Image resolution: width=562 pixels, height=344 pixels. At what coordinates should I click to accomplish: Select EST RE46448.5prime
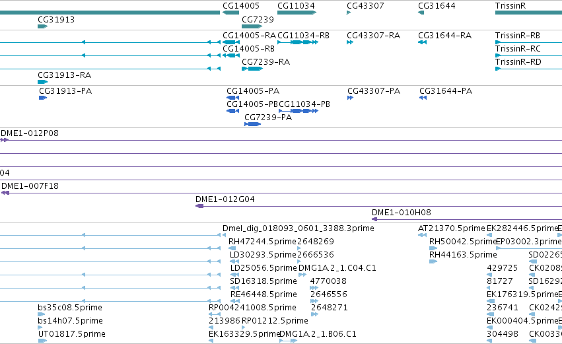(x=263, y=294)
